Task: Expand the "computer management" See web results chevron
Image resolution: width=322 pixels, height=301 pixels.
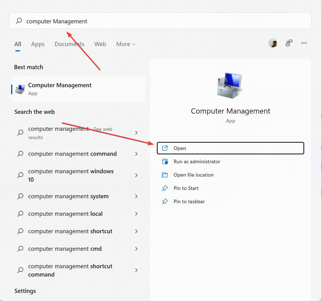Action: pyautogui.click(x=136, y=133)
